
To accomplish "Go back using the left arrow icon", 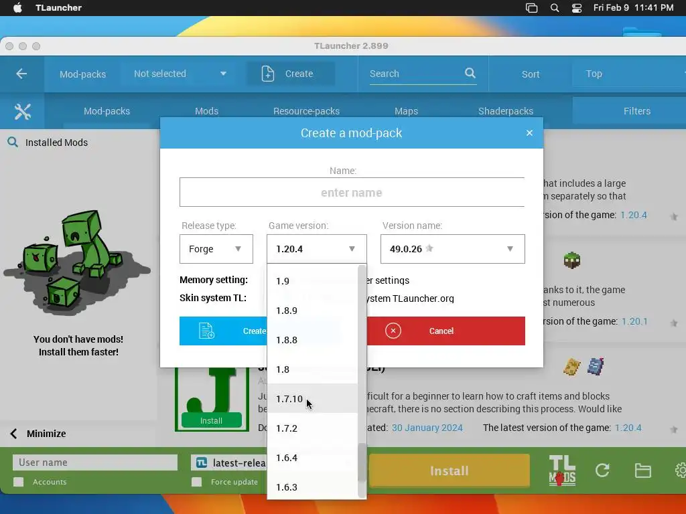I will coord(21,74).
